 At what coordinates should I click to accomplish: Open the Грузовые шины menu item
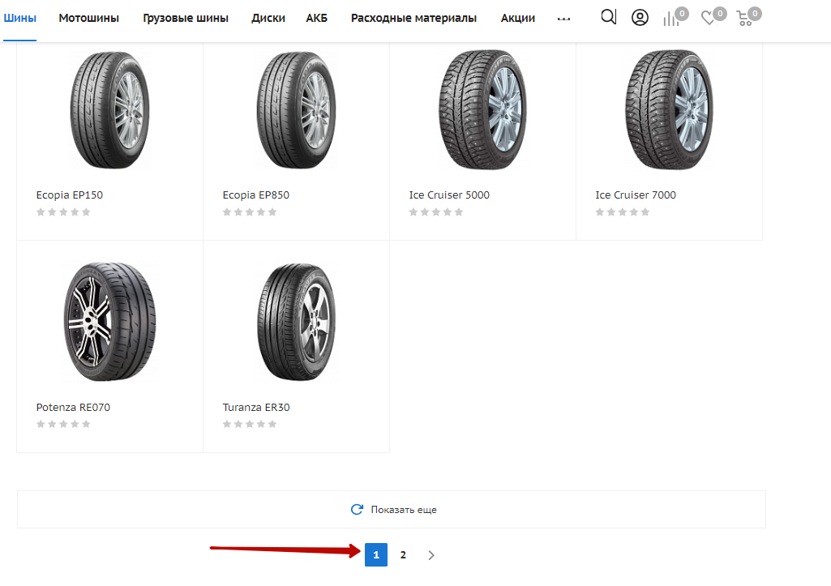pyautogui.click(x=186, y=18)
